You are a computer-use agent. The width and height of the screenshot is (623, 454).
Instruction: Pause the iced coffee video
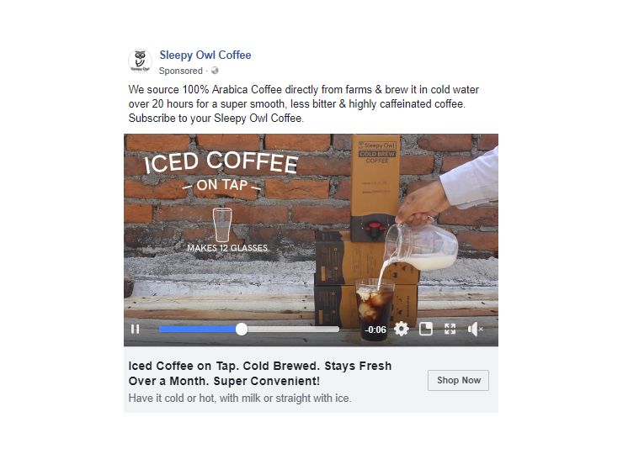click(x=135, y=329)
